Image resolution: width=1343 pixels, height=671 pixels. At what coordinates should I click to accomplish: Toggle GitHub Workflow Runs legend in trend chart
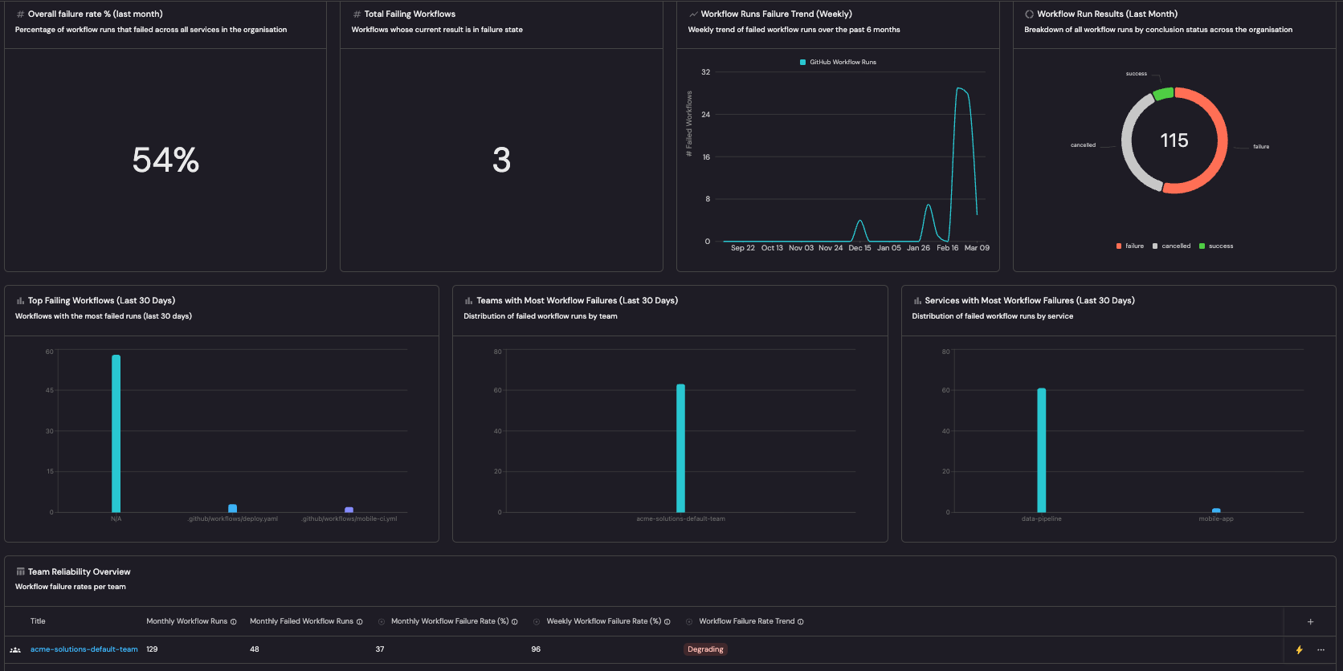[x=838, y=62]
